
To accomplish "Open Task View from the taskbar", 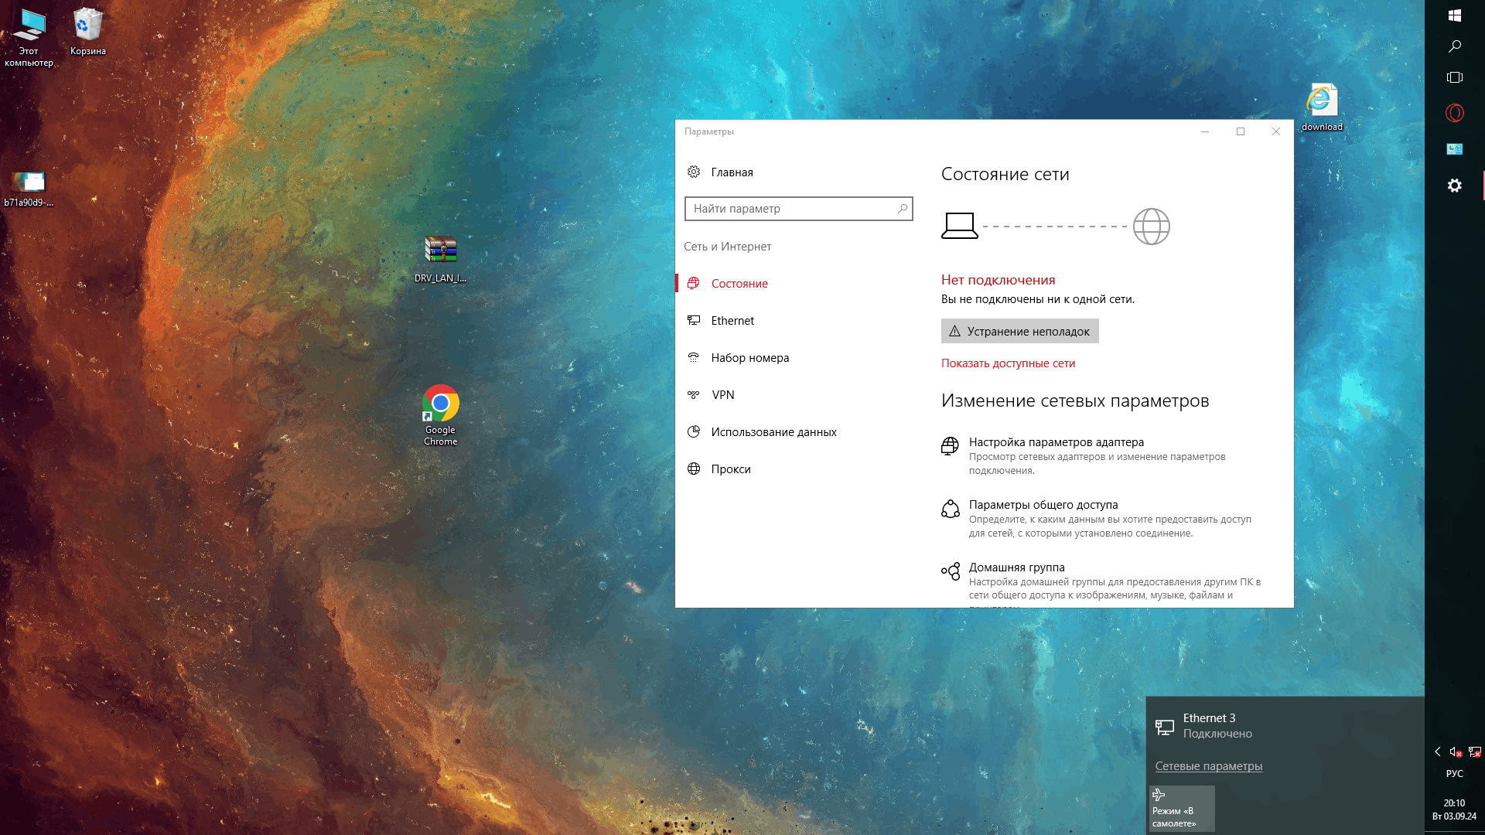I will coord(1454,77).
